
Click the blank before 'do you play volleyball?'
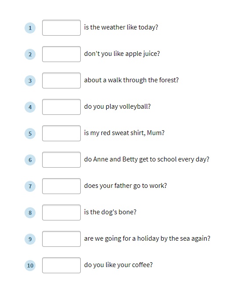point(61,107)
